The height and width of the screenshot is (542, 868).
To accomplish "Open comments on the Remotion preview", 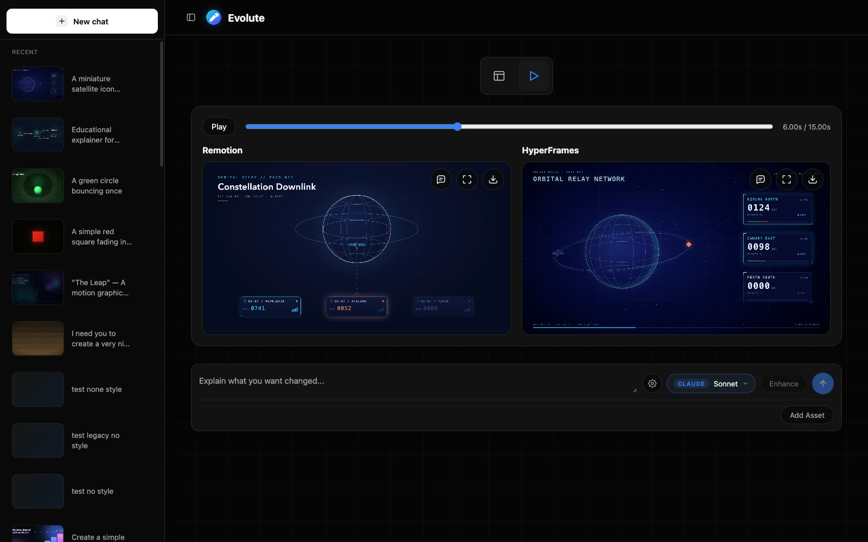I will pyautogui.click(x=441, y=179).
